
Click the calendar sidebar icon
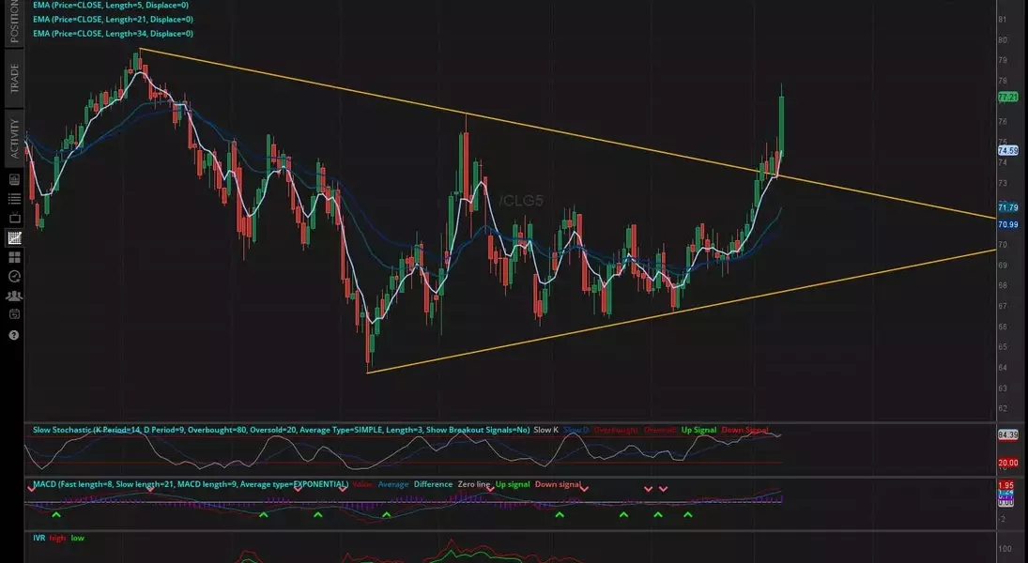point(14,314)
